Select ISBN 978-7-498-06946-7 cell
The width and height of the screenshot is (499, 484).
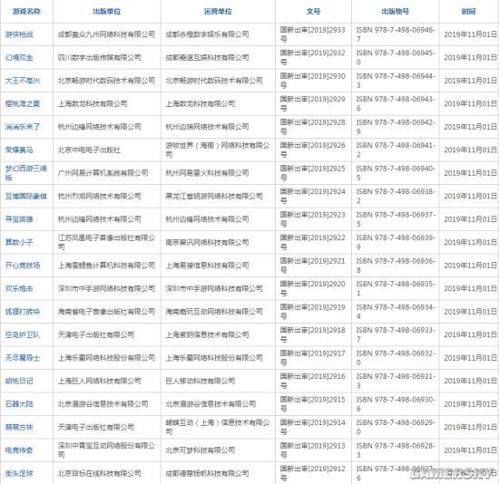click(x=396, y=34)
